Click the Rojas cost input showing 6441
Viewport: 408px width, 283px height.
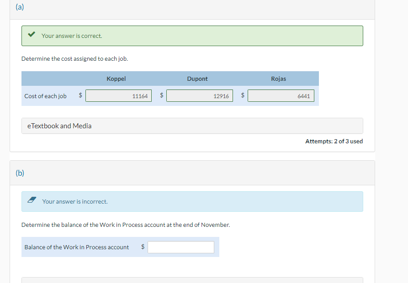281,95
